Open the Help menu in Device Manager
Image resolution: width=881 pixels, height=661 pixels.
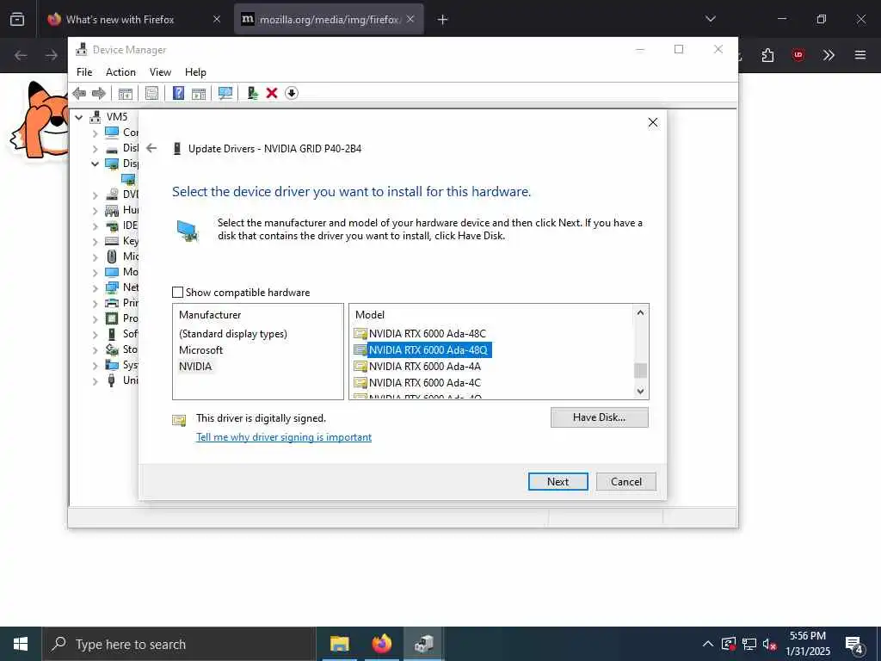tap(195, 72)
